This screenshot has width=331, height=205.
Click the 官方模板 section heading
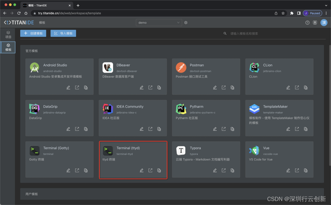point(32,51)
